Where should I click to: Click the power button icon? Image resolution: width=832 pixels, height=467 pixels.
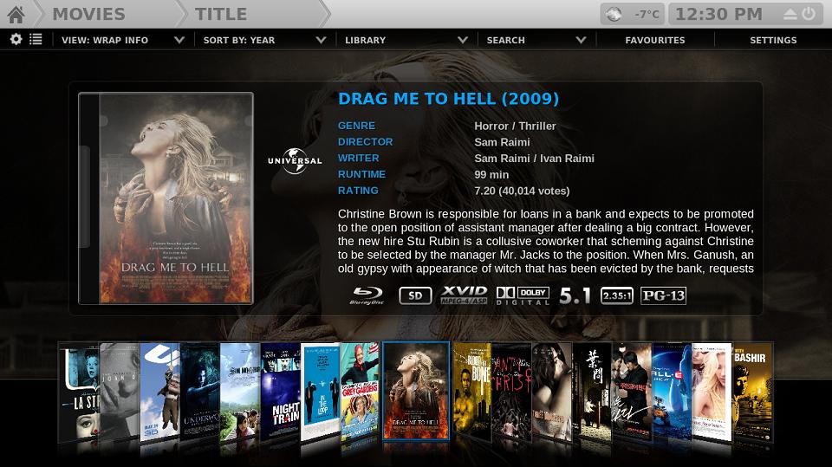pos(809,14)
